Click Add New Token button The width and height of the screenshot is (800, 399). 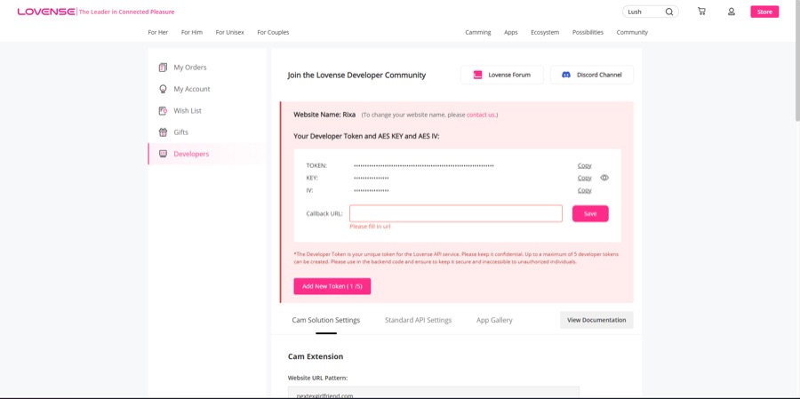pyautogui.click(x=332, y=286)
